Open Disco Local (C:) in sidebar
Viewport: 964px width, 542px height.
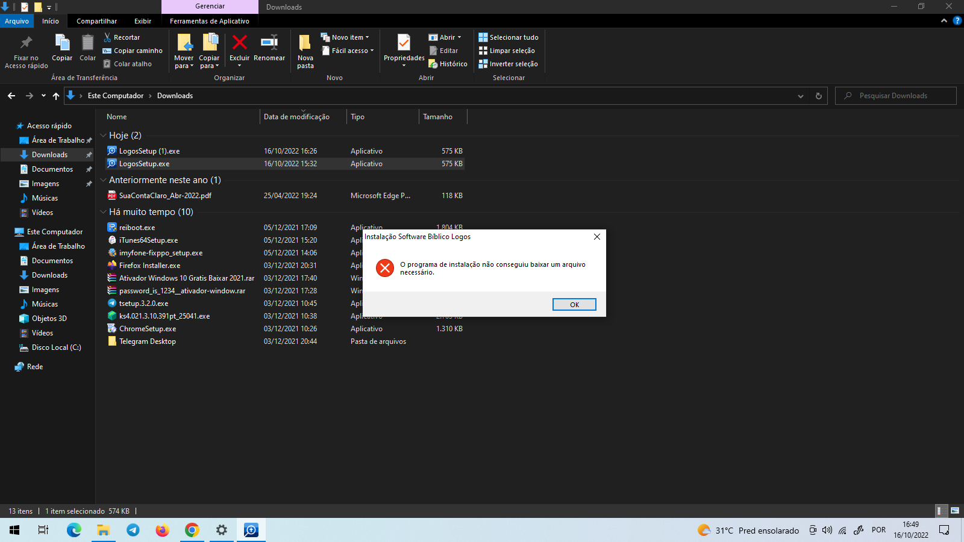(56, 347)
